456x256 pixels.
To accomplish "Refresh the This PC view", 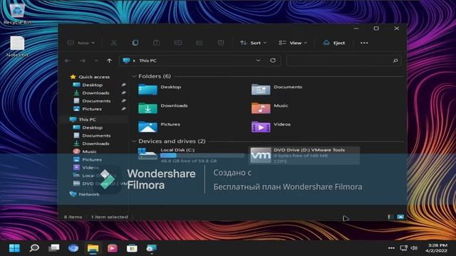I will click(273, 60).
